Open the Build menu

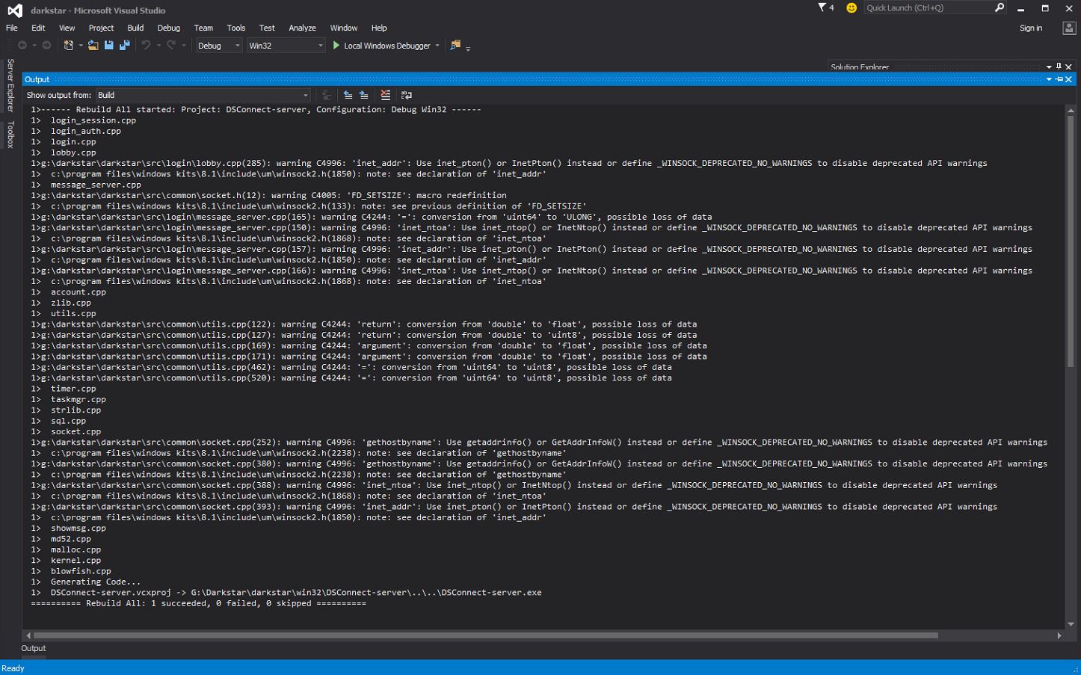[135, 28]
